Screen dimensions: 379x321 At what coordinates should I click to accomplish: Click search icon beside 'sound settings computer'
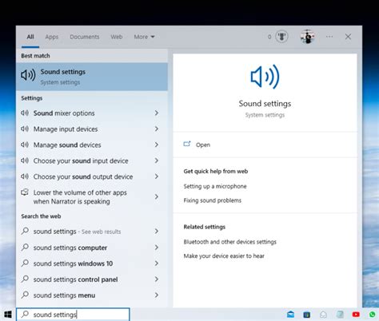coord(25,247)
